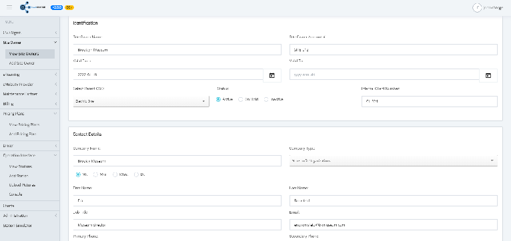Viewport: 511px width, 241px height.
Task: Edit the Site Owner Name field
Action: pos(177,50)
